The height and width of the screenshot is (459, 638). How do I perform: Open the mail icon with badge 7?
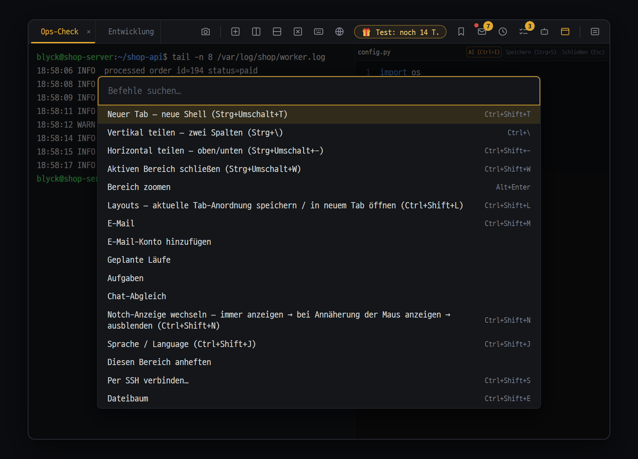point(482,32)
